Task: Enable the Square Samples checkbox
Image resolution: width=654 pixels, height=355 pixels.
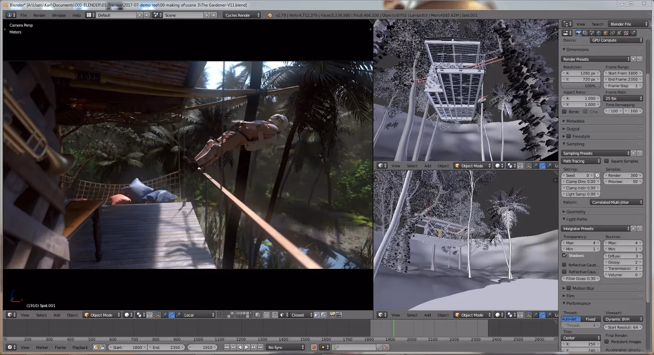Action: (607, 161)
